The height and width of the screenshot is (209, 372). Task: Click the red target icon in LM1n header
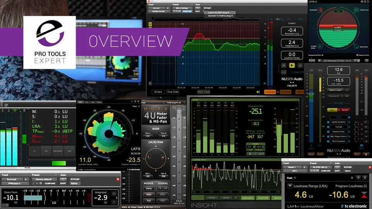point(370,167)
